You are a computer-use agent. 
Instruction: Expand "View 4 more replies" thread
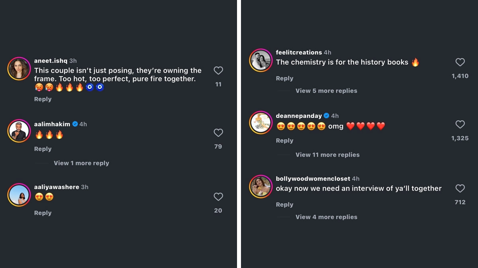[x=326, y=217]
